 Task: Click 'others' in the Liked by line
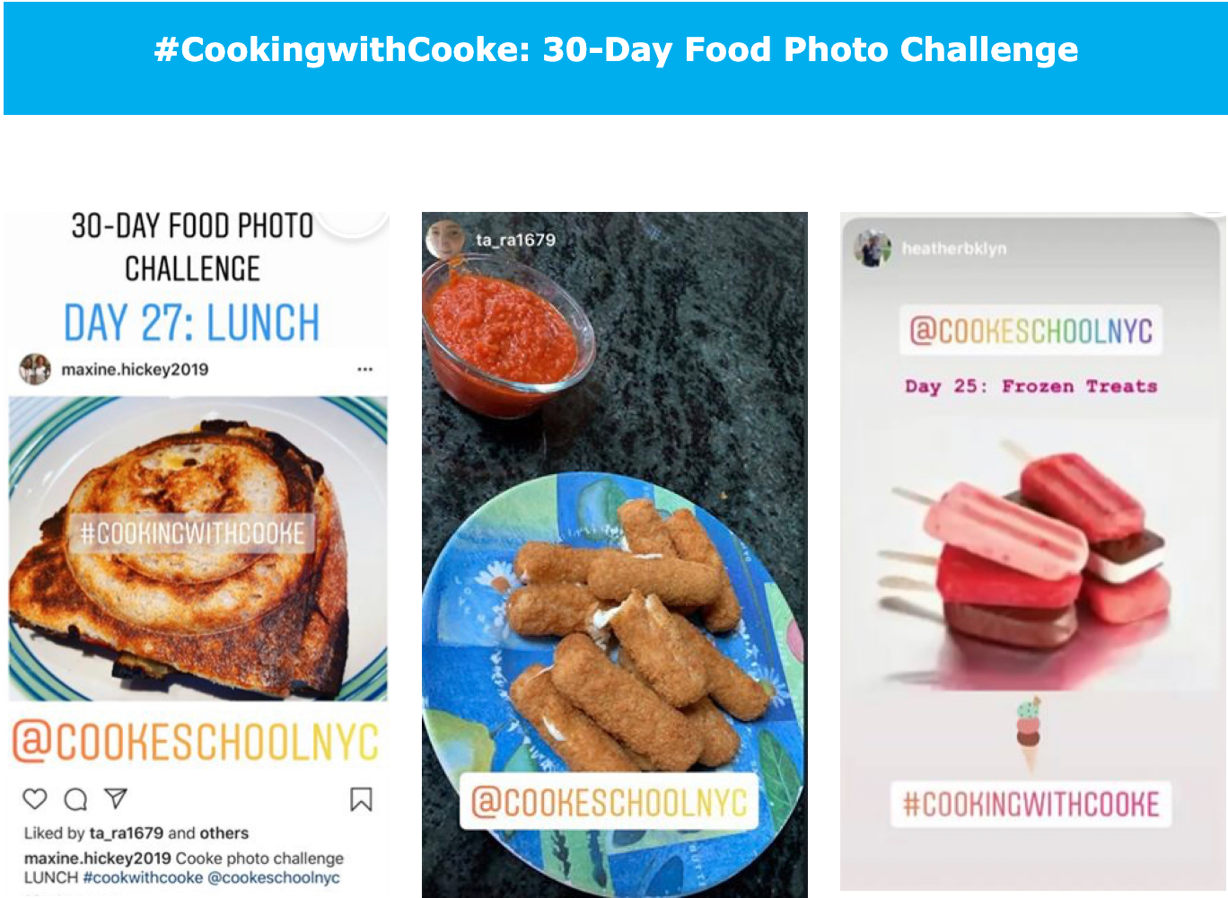[224, 833]
